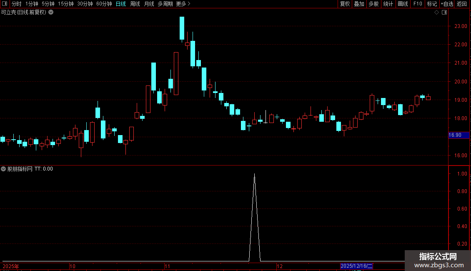
Task: Open the 股朋指标网 indicator dropdown
Action: pyautogui.click(x=3, y=169)
